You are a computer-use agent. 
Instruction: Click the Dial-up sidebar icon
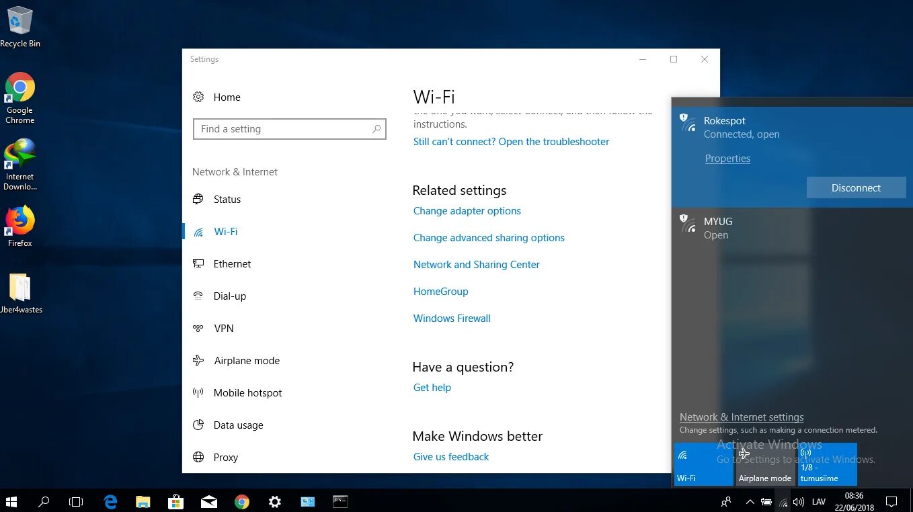pyautogui.click(x=198, y=296)
